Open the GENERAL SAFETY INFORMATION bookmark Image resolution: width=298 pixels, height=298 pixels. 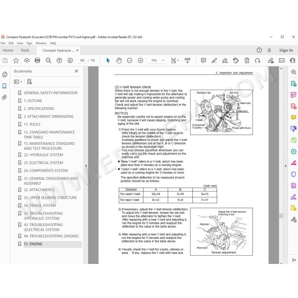51,93
